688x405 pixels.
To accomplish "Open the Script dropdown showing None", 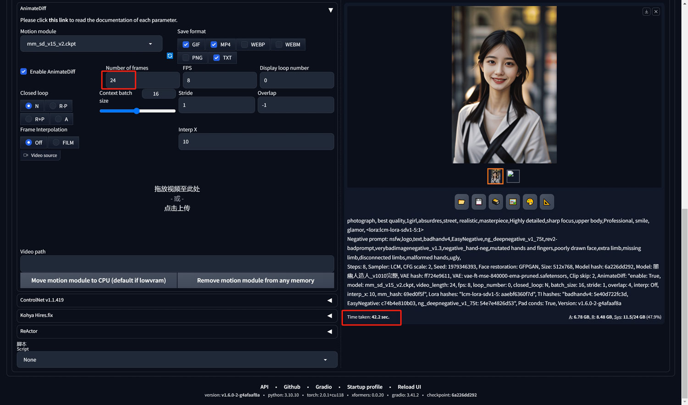I will pos(177,360).
